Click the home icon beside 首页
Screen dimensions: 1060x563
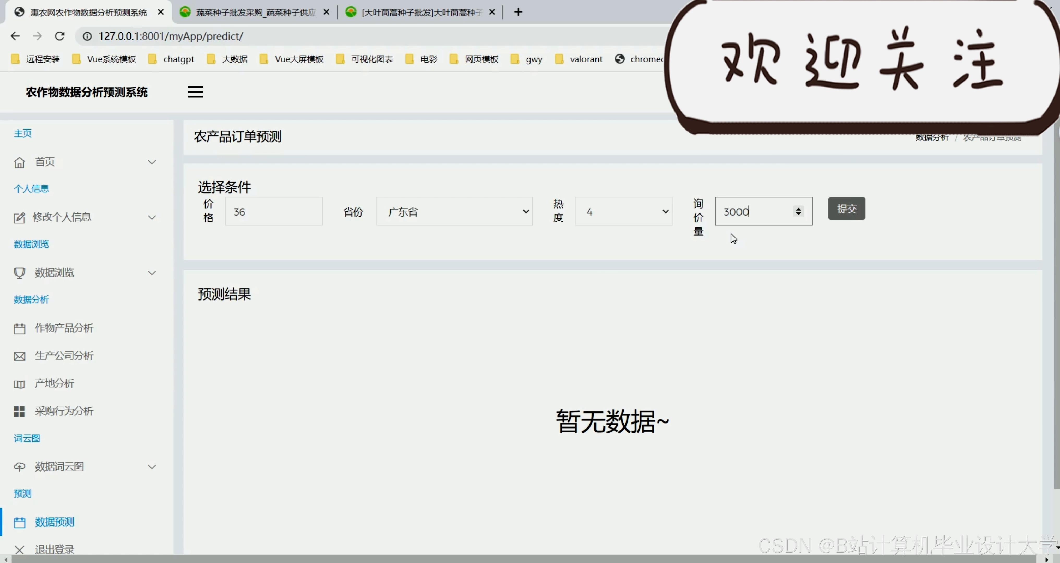click(x=19, y=162)
